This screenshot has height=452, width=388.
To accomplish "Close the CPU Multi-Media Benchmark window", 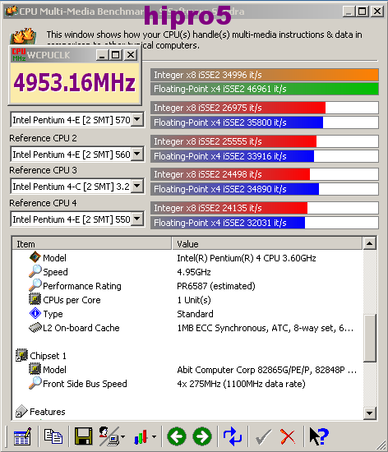I will click(377, 12).
